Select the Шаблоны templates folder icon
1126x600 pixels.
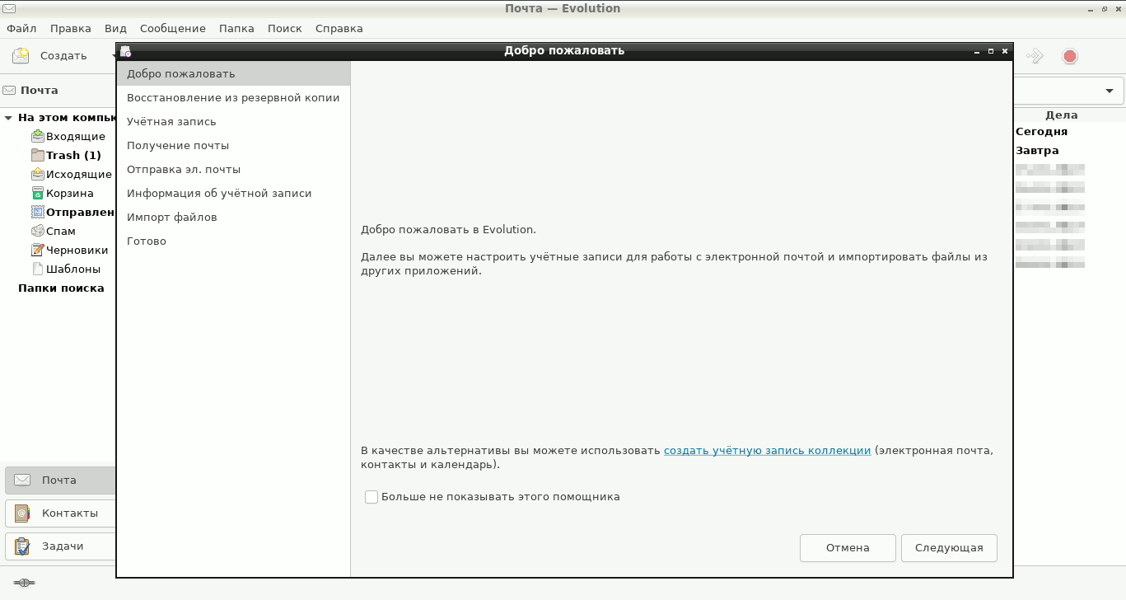(37, 269)
